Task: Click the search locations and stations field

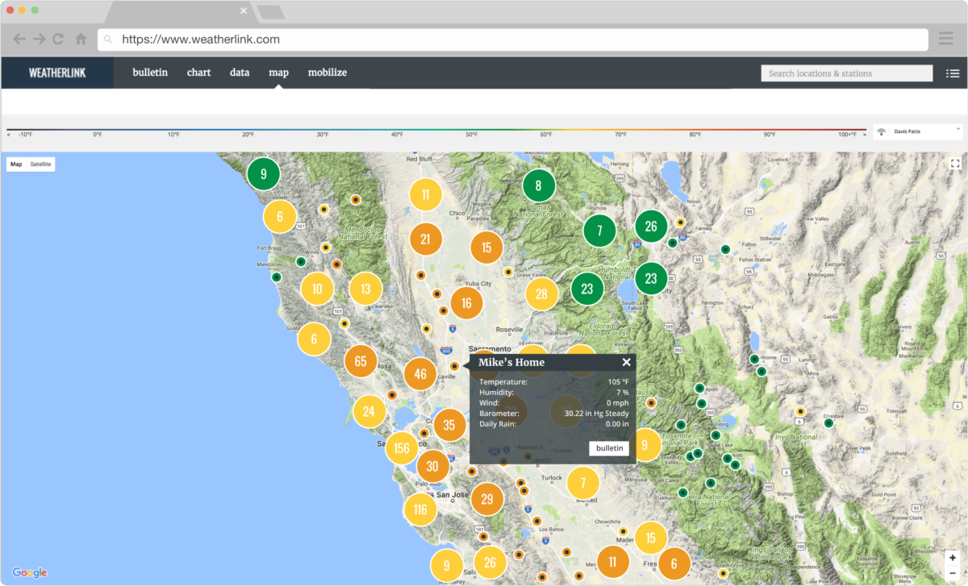Action: point(846,73)
